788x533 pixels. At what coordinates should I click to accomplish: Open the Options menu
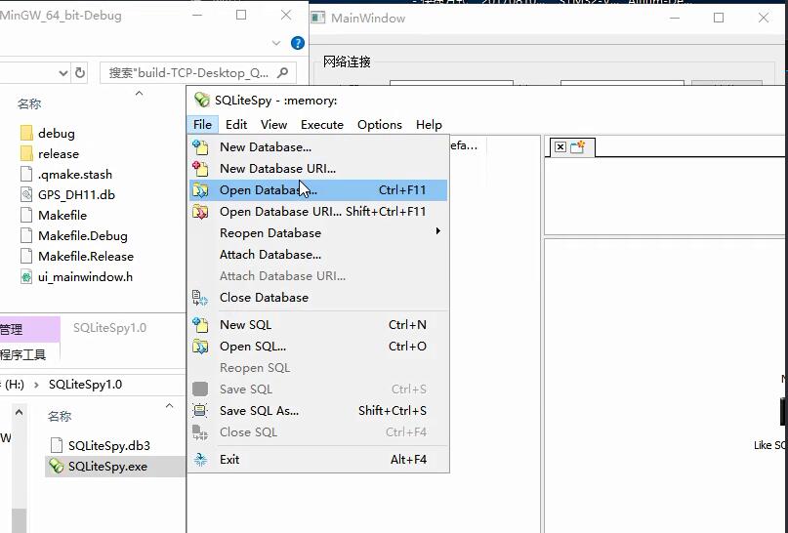(x=380, y=125)
